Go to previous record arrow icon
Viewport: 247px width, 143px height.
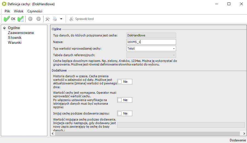point(30,19)
